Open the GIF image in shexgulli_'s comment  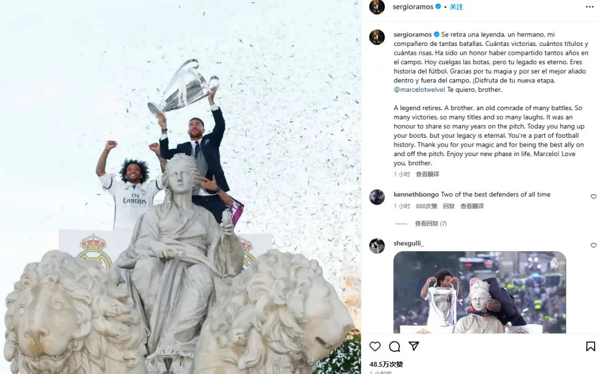(x=480, y=293)
